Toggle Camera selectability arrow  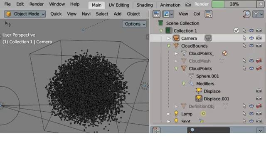click(x=244, y=38)
